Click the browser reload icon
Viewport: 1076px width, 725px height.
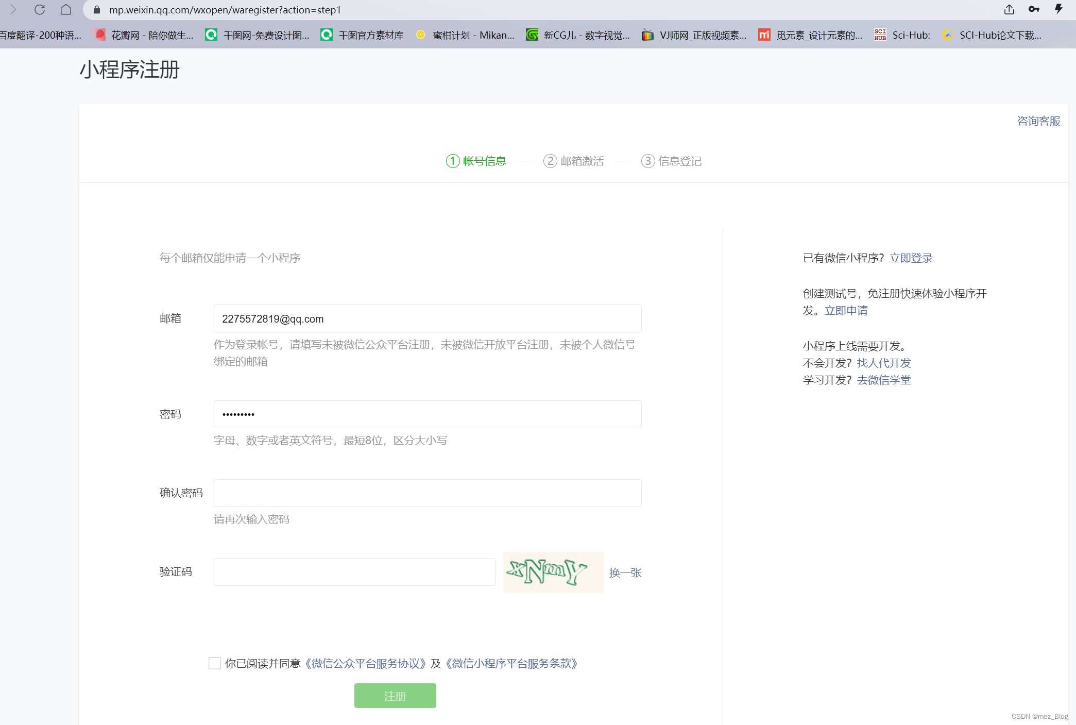[x=40, y=10]
